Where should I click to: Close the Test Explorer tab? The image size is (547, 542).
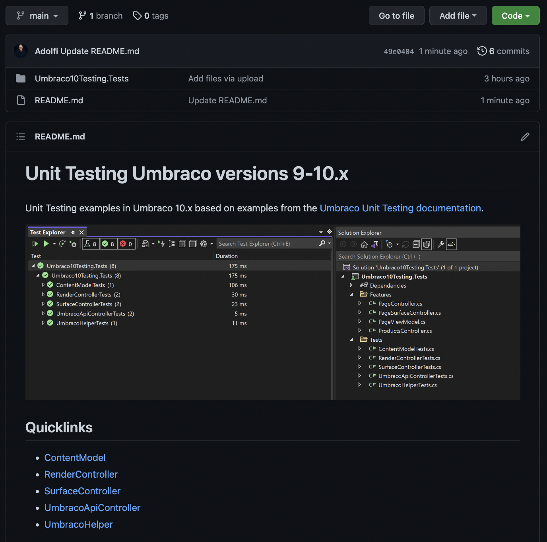(81, 232)
